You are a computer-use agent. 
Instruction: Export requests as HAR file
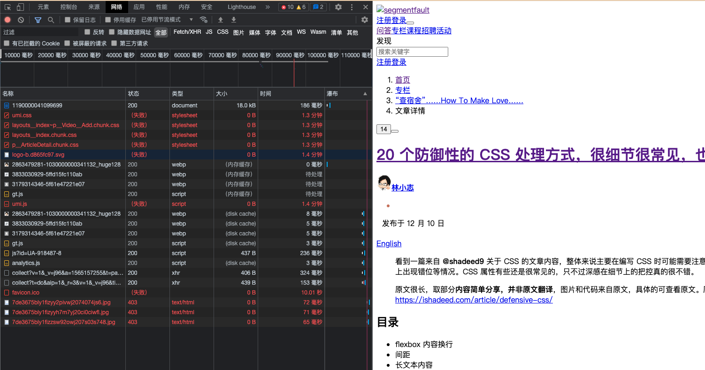coord(233,20)
